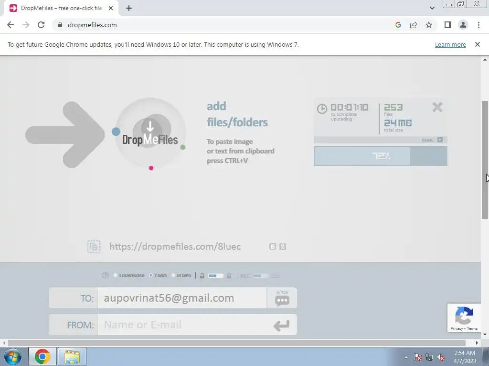Open the Chrome profile avatar icon
The width and height of the screenshot is (489, 366).
point(463,25)
